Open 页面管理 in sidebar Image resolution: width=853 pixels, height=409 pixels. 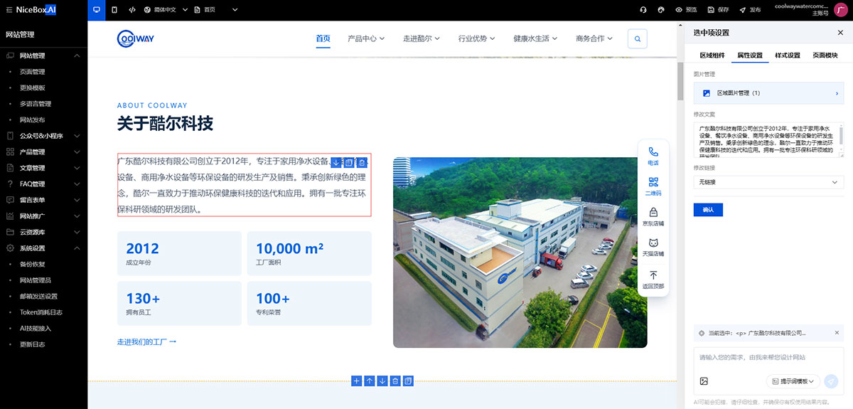point(32,72)
